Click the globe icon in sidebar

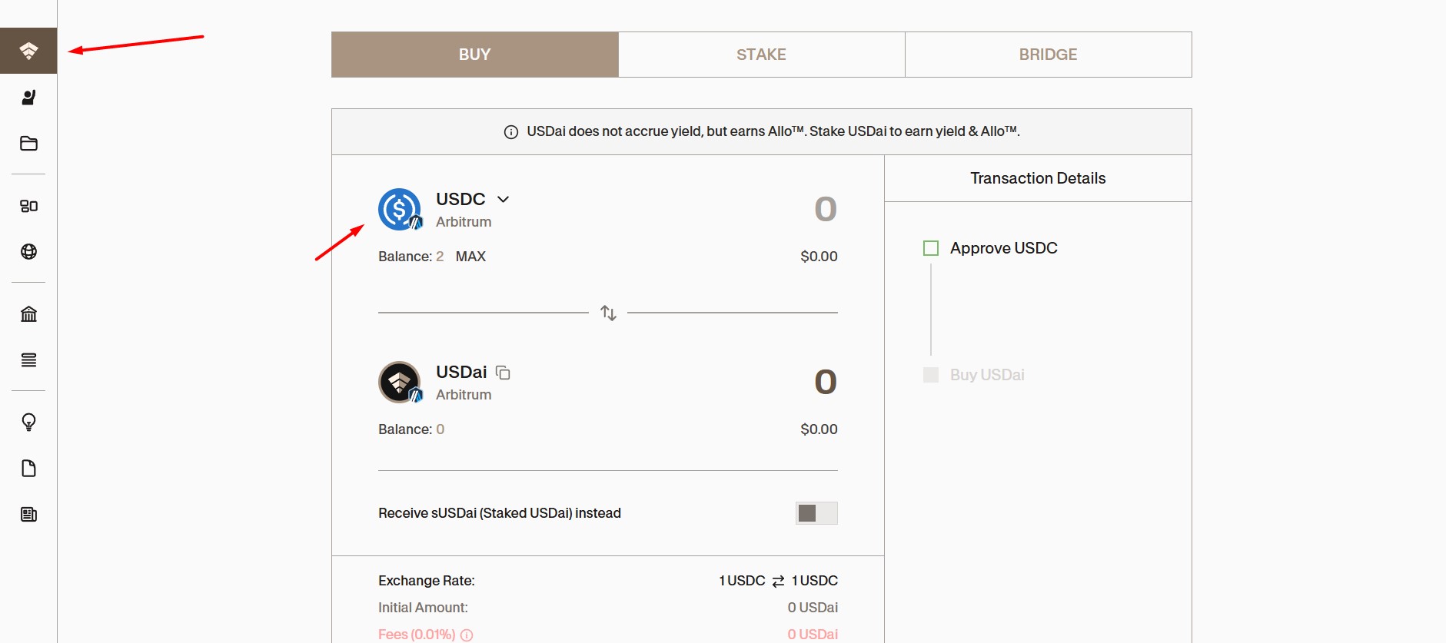[x=28, y=252]
